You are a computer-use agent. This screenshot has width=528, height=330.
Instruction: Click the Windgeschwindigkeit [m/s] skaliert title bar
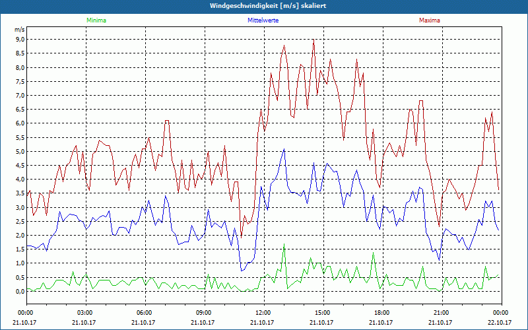[x=264, y=6]
